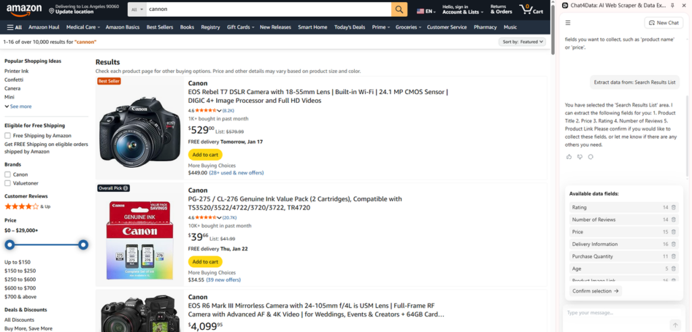
Task: Thumbs up the assistant's response
Action: [569, 157]
